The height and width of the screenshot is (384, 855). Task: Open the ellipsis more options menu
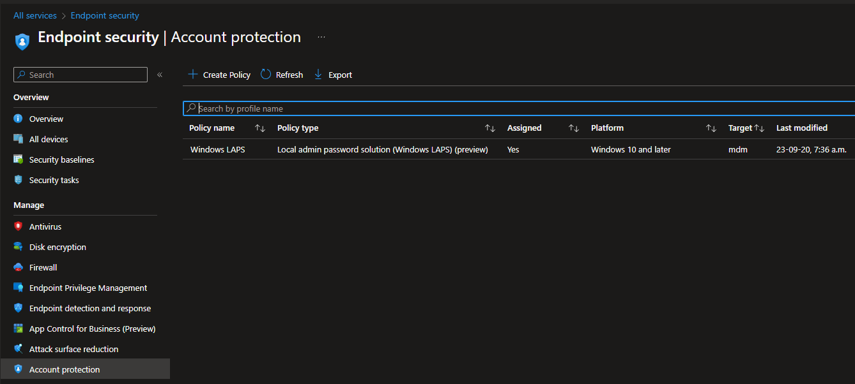pyautogui.click(x=321, y=37)
